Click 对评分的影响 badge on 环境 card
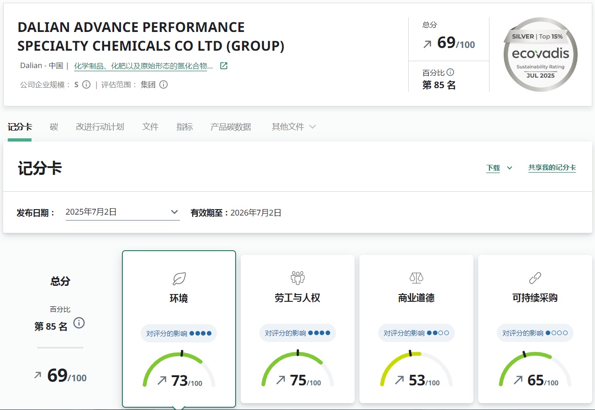The width and height of the screenshot is (595, 410). (x=179, y=333)
